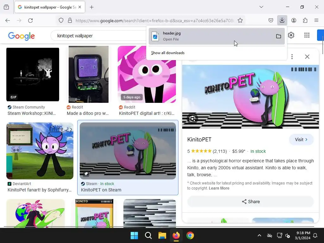The image size is (324, 243).
Task: Open the Firefox account icon
Action: (x=294, y=20)
